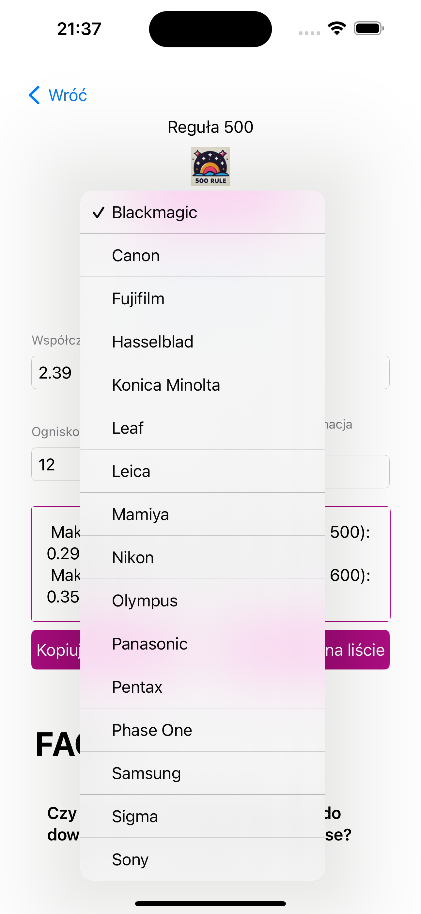Image resolution: width=421 pixels, height=914 pixels.
Task: Select the Leaf brand entry
Action: pyautogui.click(x=203, y=428)
